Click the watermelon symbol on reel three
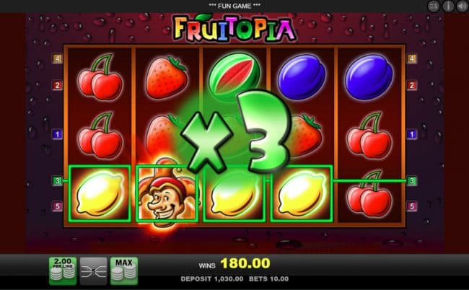Screen dimensions: 469x290 pyautogui.click(x=234, y=76)
